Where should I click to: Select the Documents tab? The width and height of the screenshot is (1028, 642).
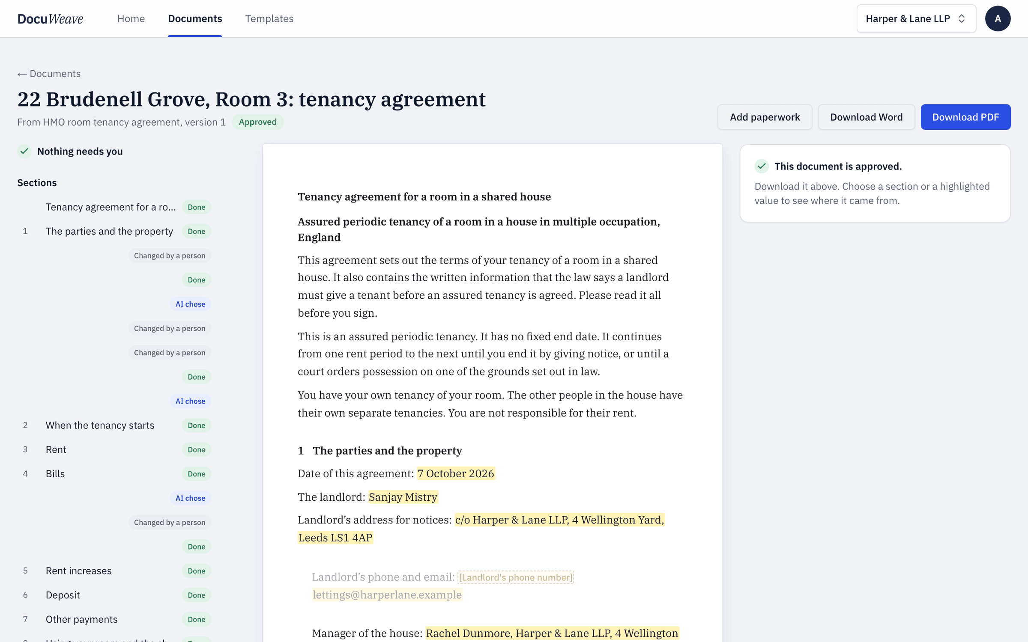(195, 18)
